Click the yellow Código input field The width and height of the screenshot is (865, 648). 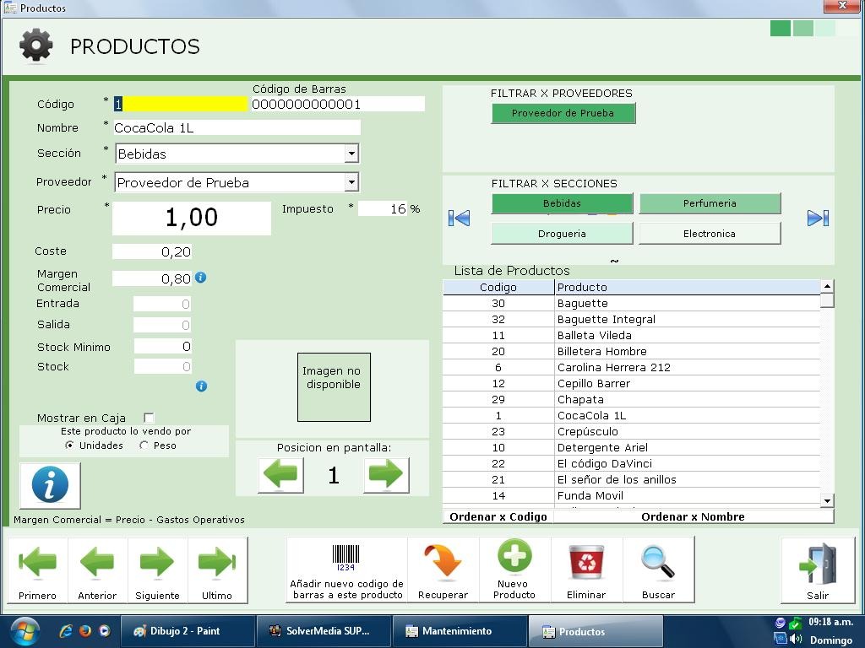coord(181,104)
